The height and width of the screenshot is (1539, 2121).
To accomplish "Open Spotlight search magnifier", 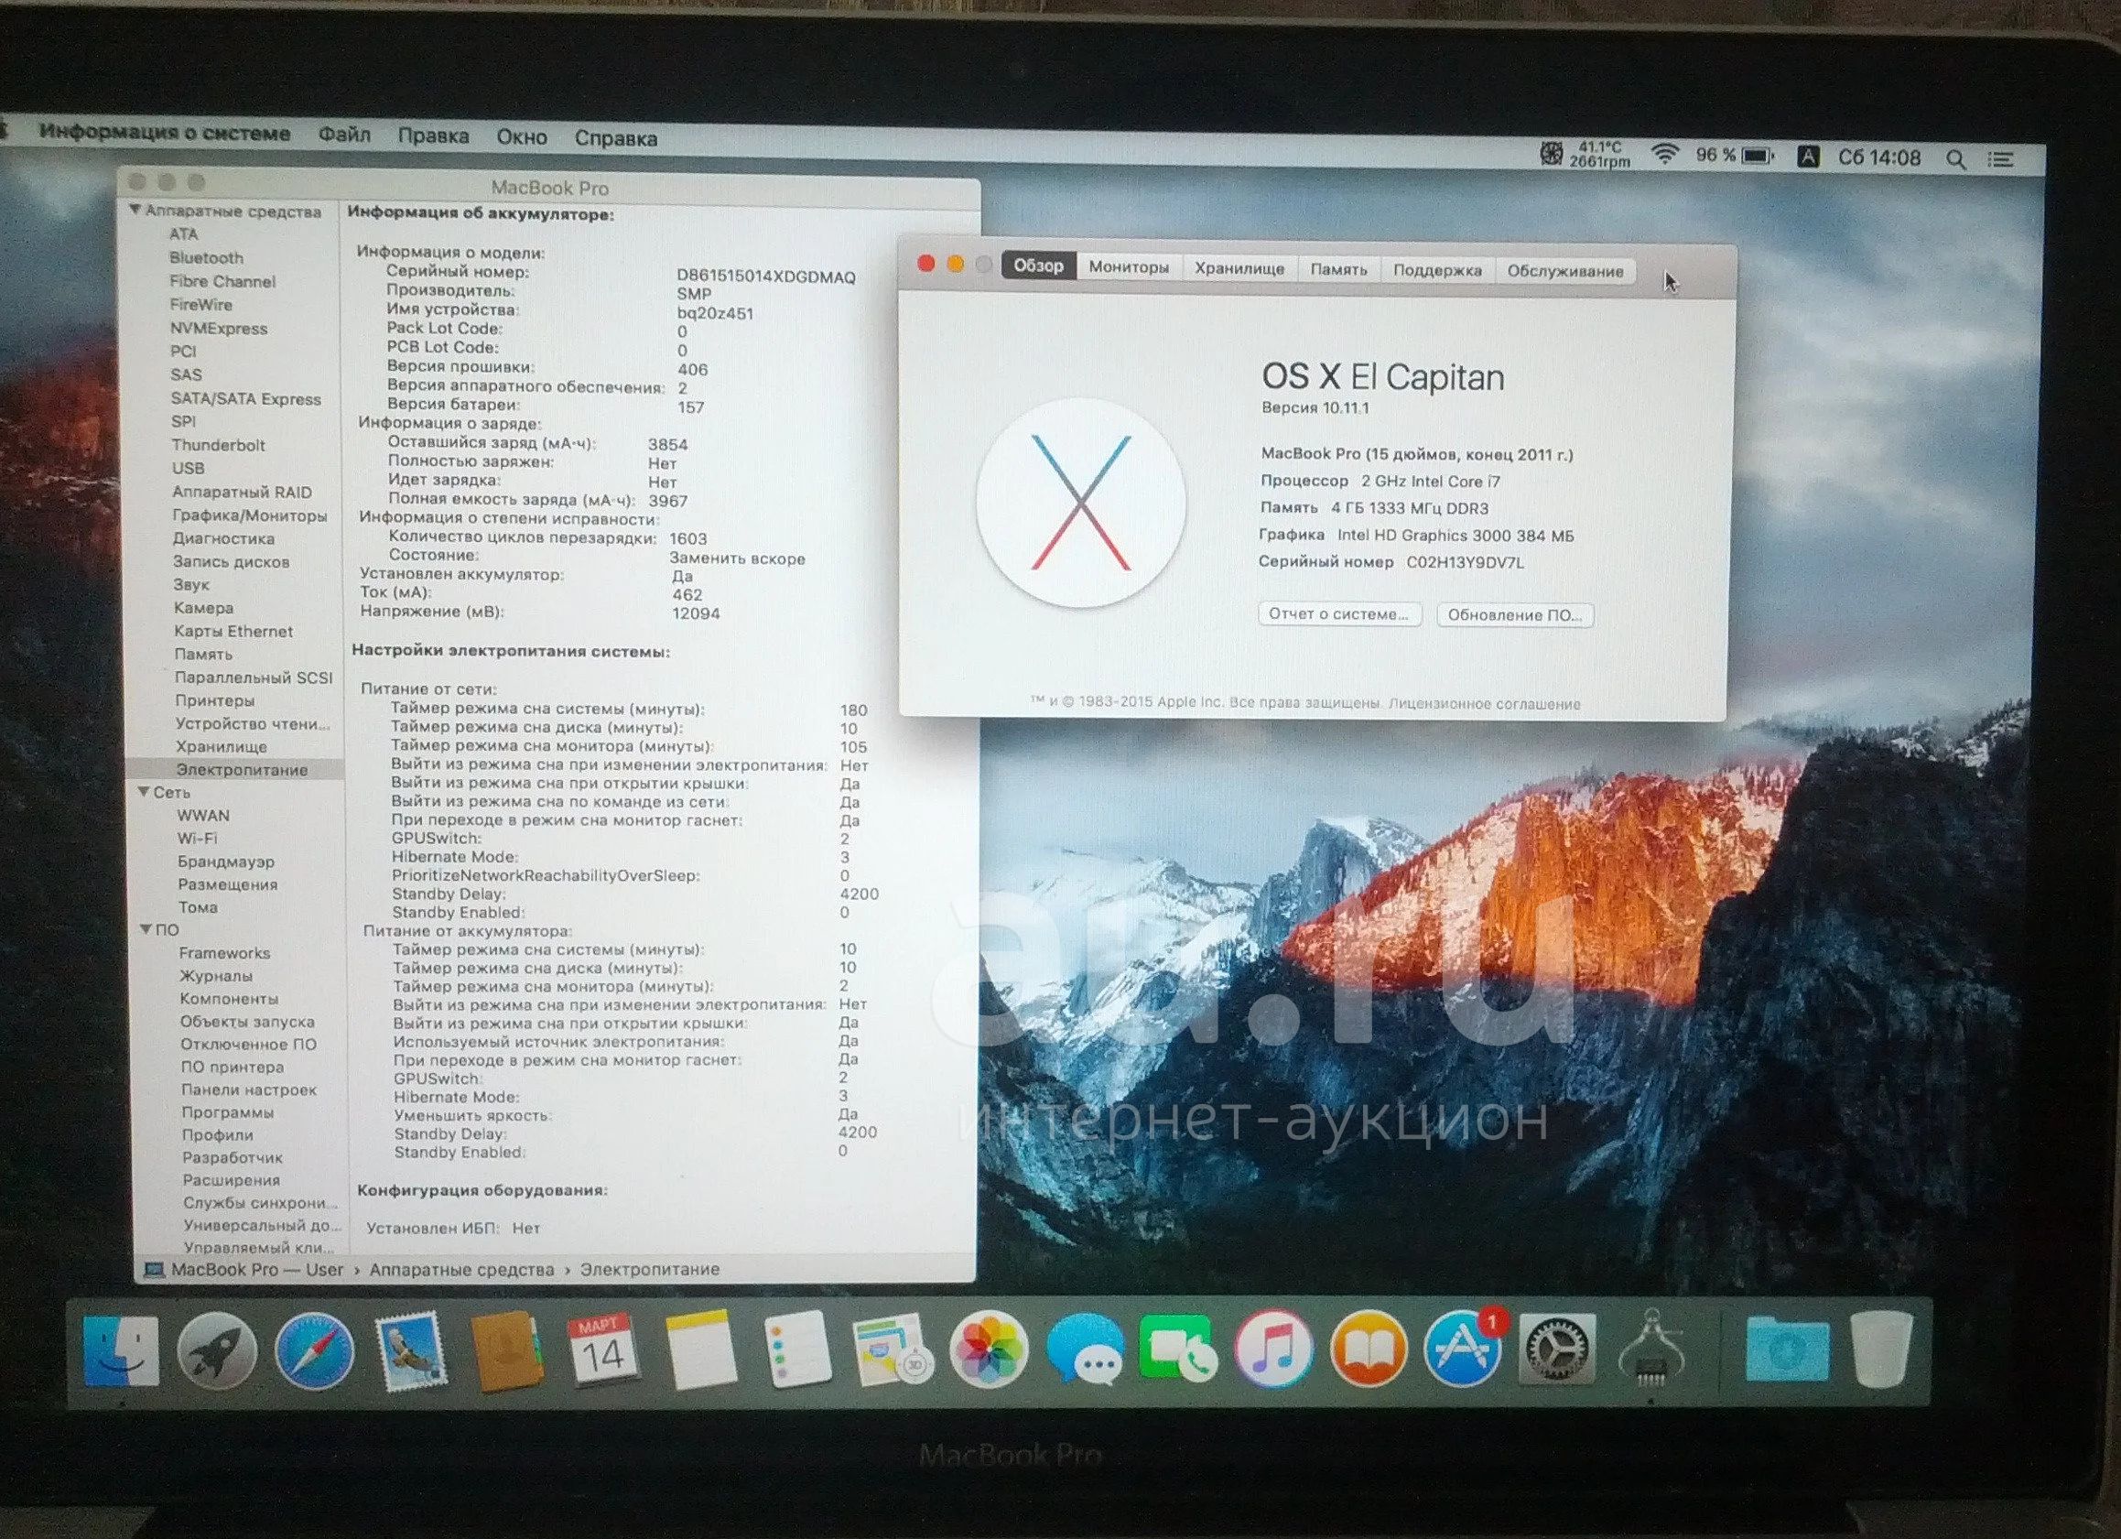I will click(x=1955, y=159).
